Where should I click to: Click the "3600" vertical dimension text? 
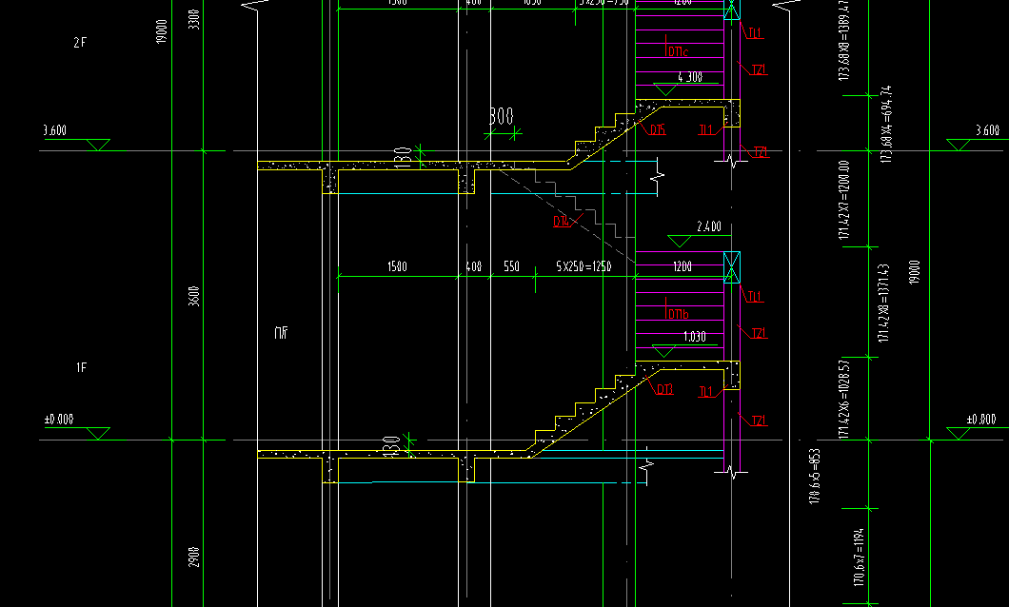click(193, 296)
